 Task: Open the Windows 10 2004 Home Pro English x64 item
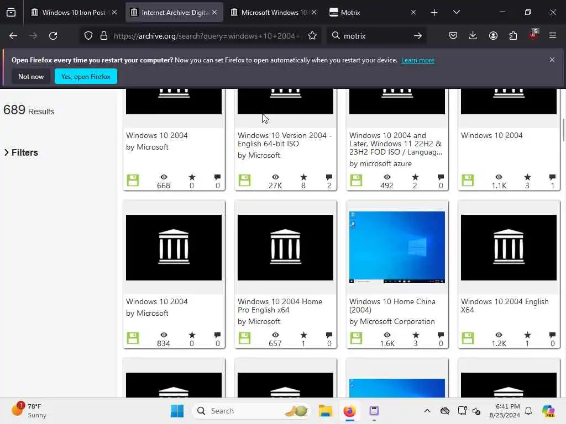click(280, 306)
